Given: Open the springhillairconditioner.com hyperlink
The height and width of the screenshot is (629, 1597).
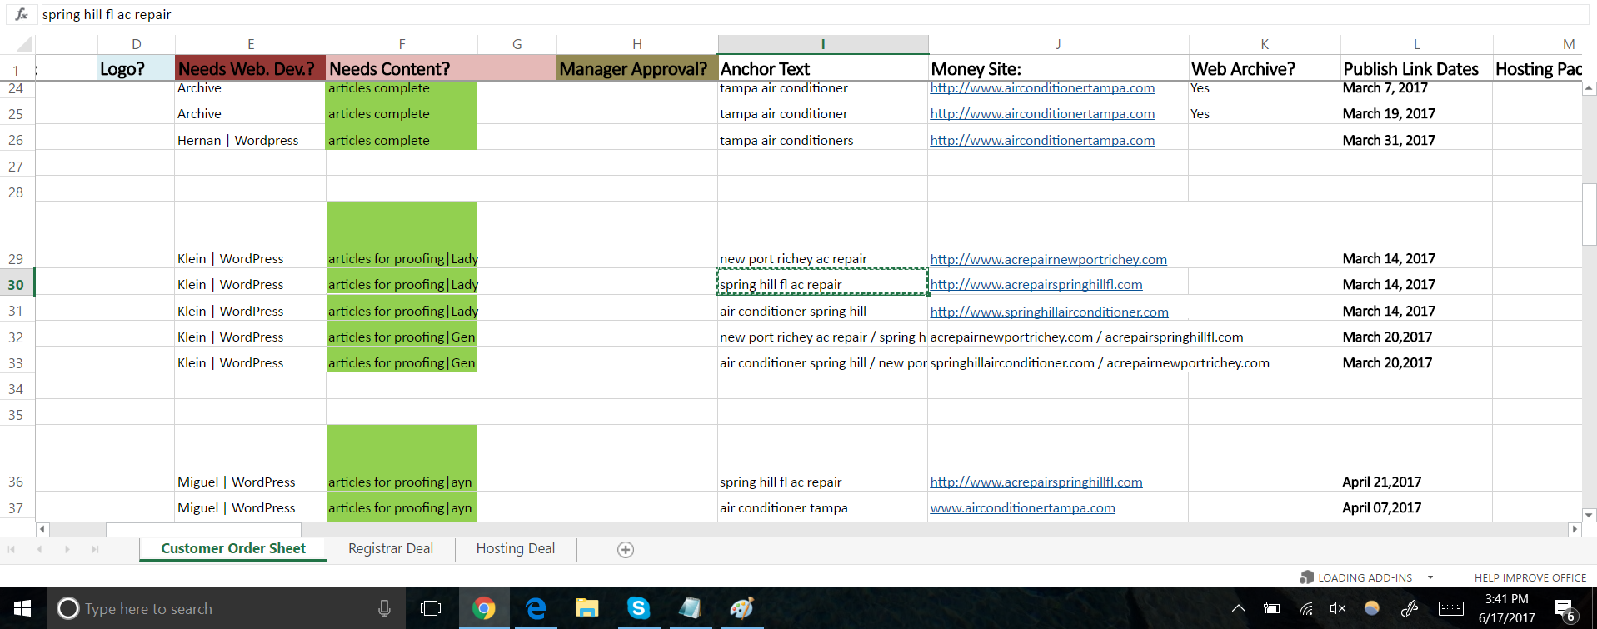Looking at the screenshot, I should [1049, 312].
